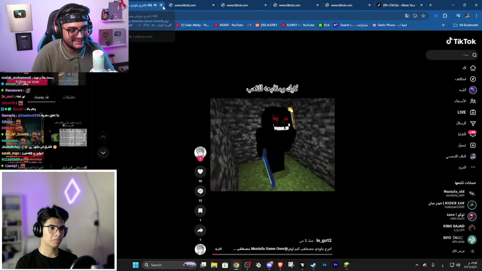Open the Messages paper-plane icon
Image resolution: width=482 pixels, height=271 pixels.
click(473, 123)
